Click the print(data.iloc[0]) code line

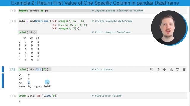point(33,69)
